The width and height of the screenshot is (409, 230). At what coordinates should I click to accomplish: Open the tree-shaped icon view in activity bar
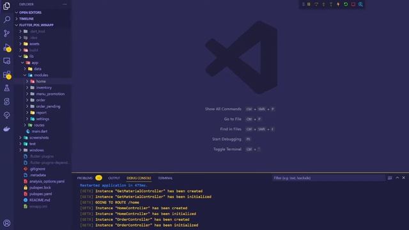point(7,115)
